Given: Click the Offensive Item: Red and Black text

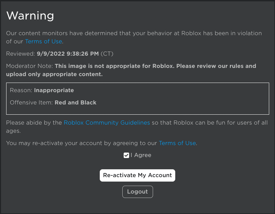Looking at the screenshot, I should (x=53, y=102).
